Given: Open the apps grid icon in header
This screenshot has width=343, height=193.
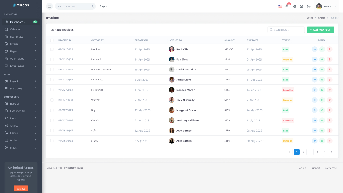Looking at the screenshot, I should point(294,6).
